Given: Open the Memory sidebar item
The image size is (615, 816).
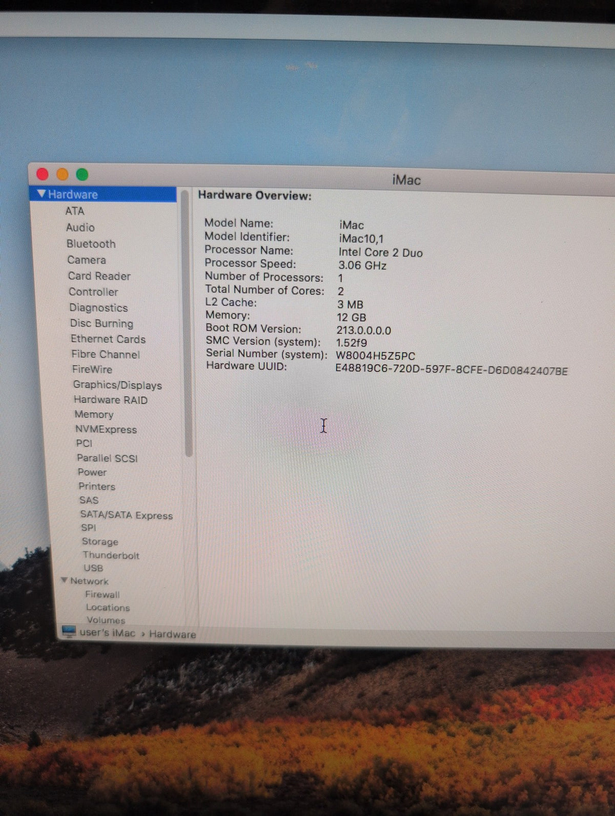Looking at the screenshot, I should tap(94, 414).
